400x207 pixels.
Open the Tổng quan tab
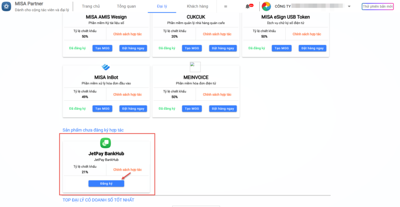tap(126, 6)
